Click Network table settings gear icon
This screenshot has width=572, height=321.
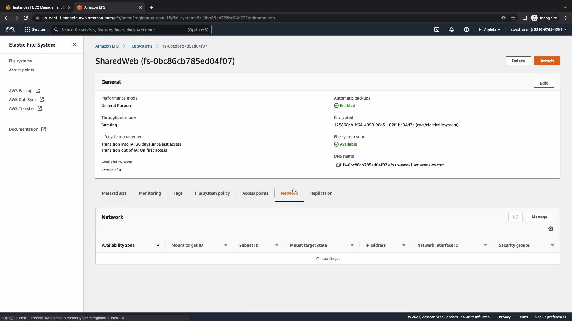(551, 229)
